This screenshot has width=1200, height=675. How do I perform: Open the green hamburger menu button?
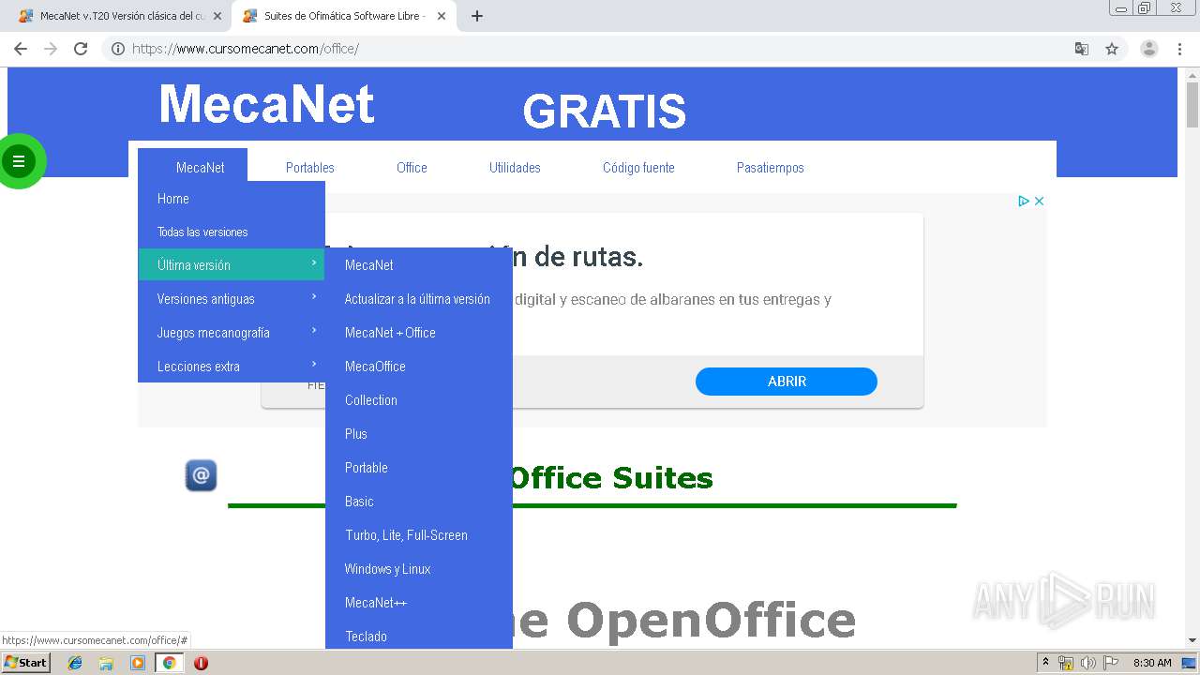[18, 161]
